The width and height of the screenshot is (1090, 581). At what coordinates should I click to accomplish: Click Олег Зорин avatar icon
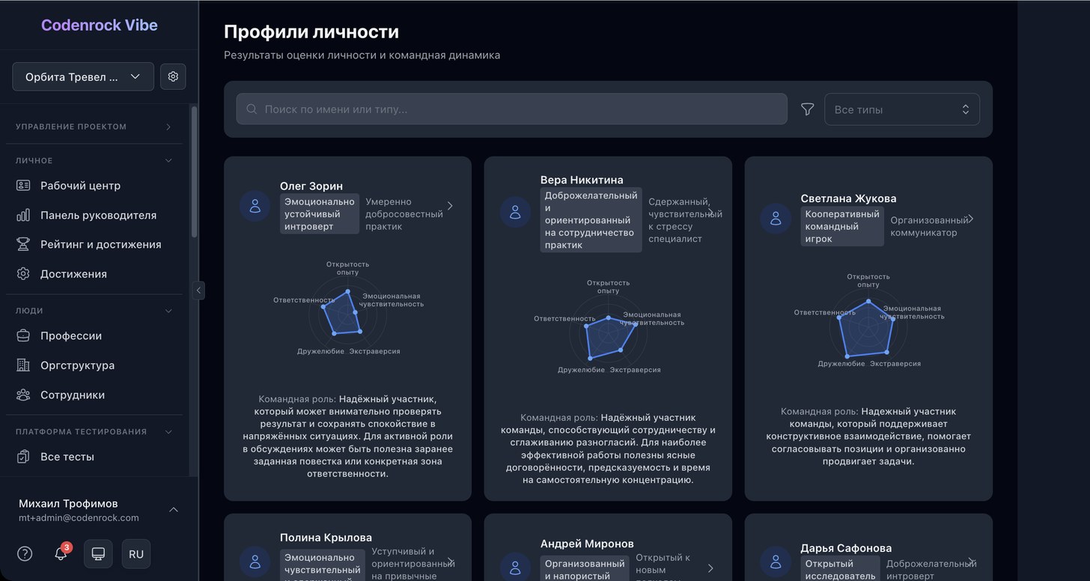click(255, 206)
